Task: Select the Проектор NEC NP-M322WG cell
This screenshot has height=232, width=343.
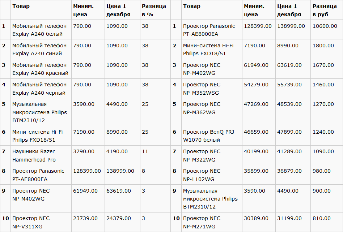Action: [202, 155]
